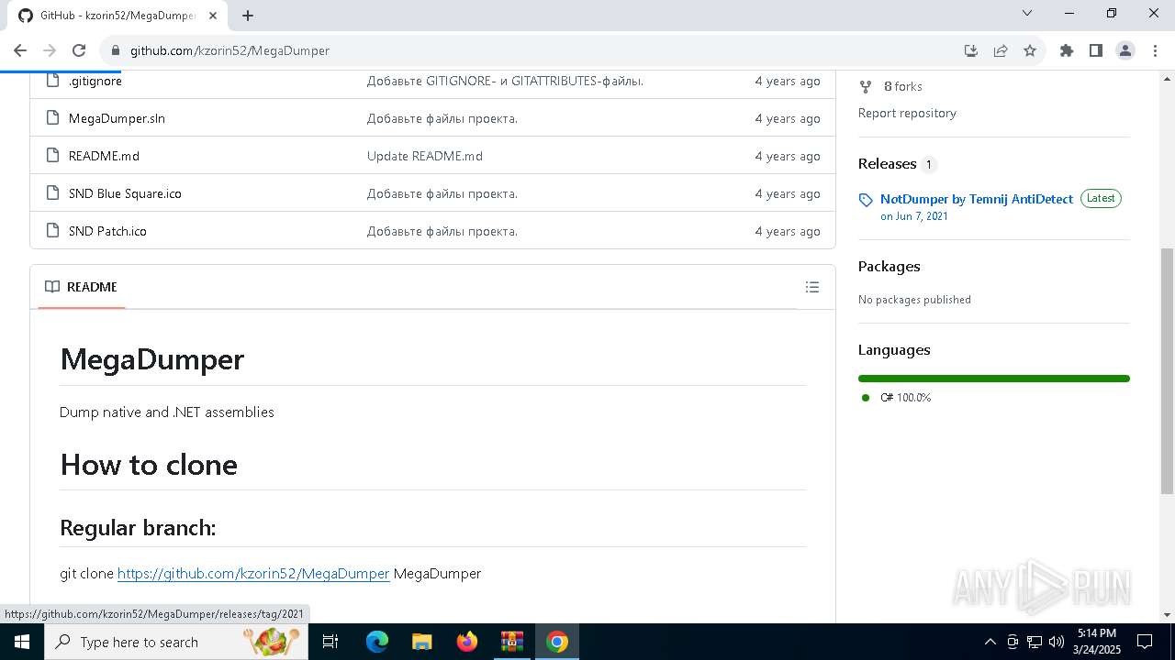Open the Packages heading link

point(889,266)
